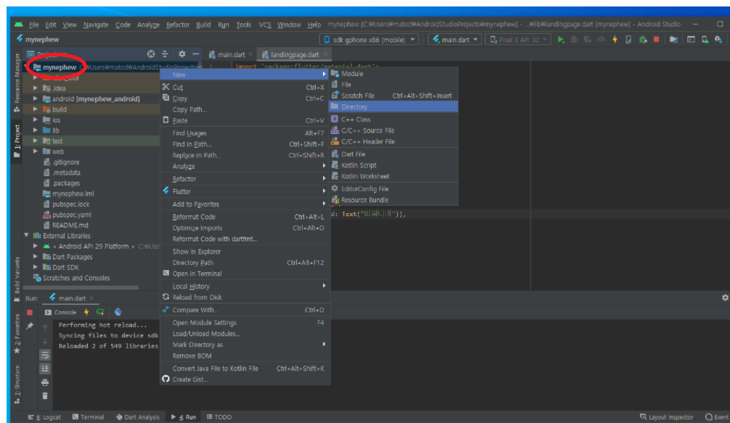Image resolution: width=730 pixels, height=423 pixels.
Task: Run the app with the green play icon
Action: click(x=560, y=40)
